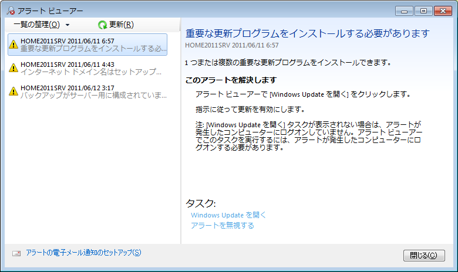Image resolution: width=458 pixels, height=272 pixels.
Task: Open アラートの電子メール通知のセットアップ link
Action: [x=83, y=253]
